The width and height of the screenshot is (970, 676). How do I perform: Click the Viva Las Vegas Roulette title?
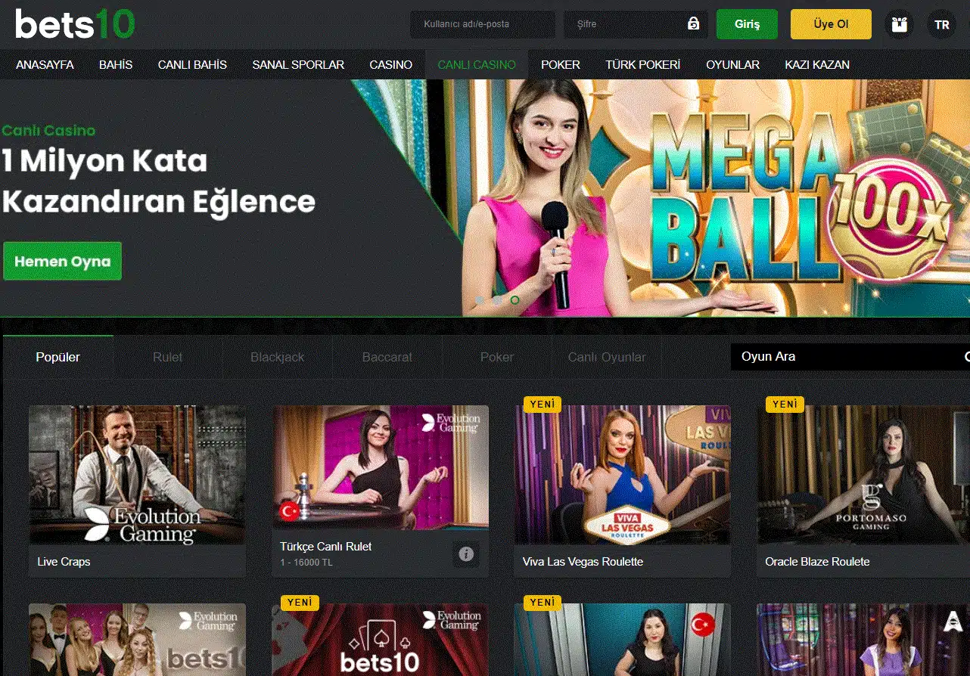(583, 562)
